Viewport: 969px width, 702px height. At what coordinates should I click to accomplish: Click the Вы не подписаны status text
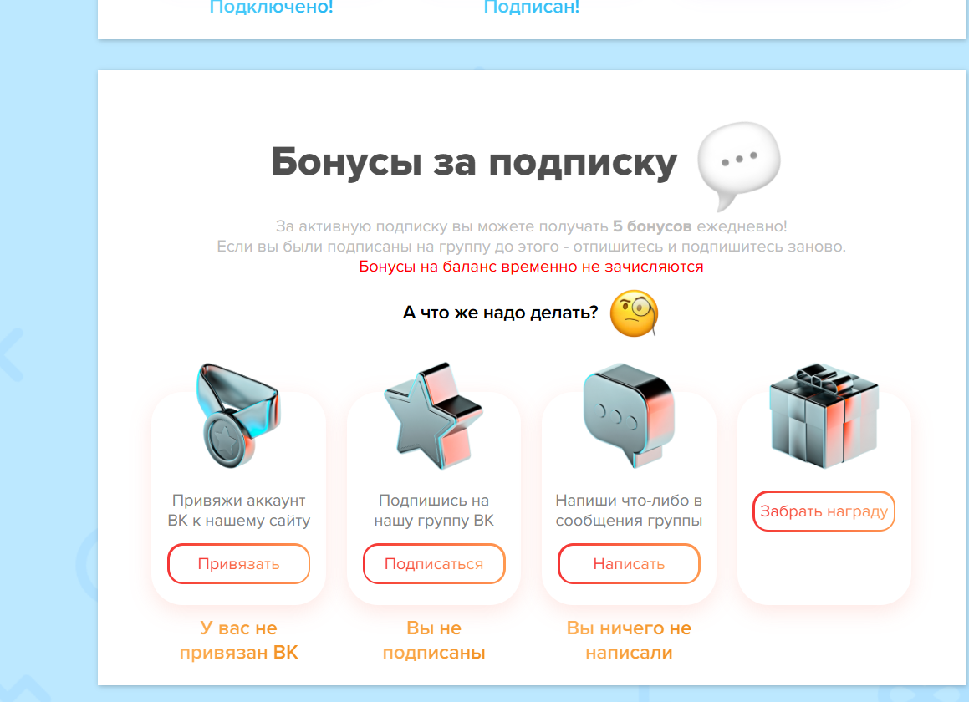click(x=434, y=640)
